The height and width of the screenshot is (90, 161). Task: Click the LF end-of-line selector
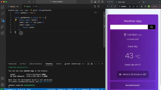[75, 89]
